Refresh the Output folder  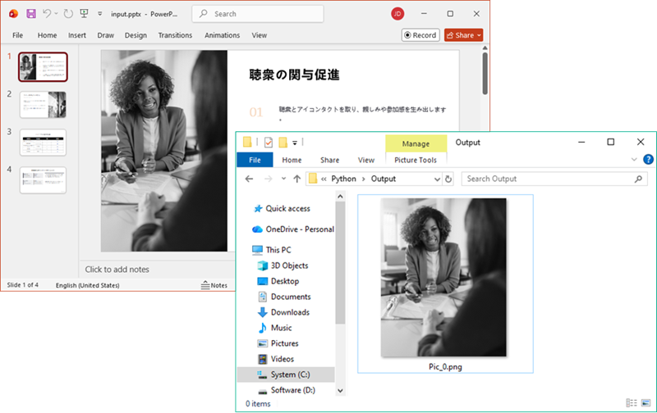click(x=448, y=179)
